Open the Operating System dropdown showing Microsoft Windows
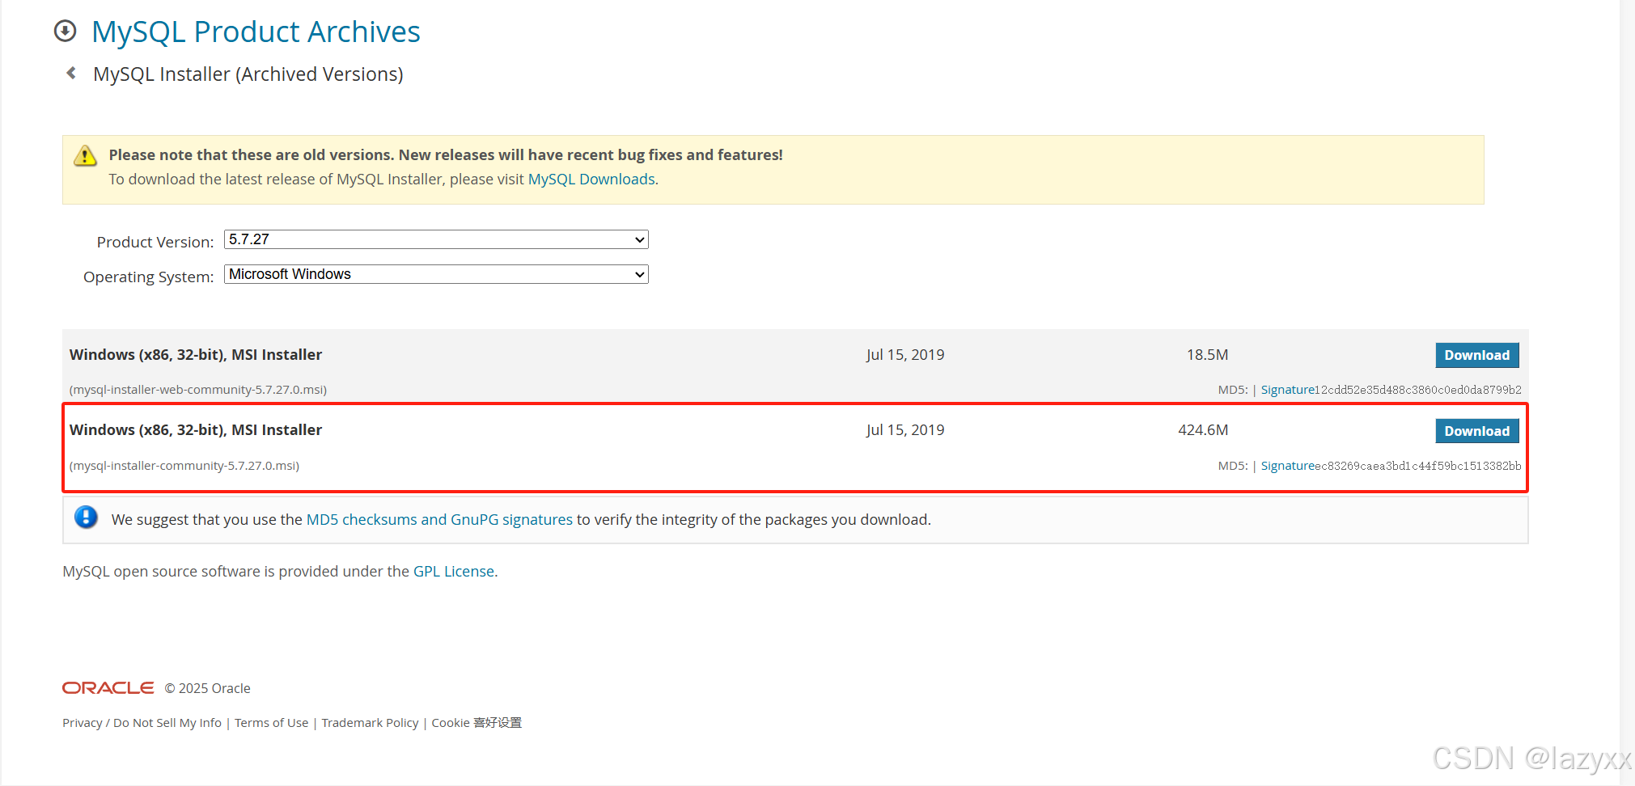Screen dimensions: 1635x786 coord(436,274)
